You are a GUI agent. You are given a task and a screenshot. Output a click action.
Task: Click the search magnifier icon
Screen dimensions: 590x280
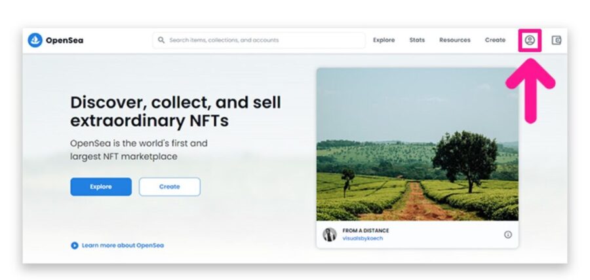pyautogui.click(x=161, y=40)
